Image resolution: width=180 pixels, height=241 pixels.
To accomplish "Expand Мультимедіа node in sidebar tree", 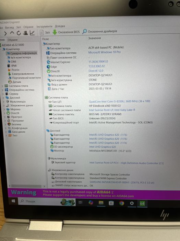I will pos(4,102).
